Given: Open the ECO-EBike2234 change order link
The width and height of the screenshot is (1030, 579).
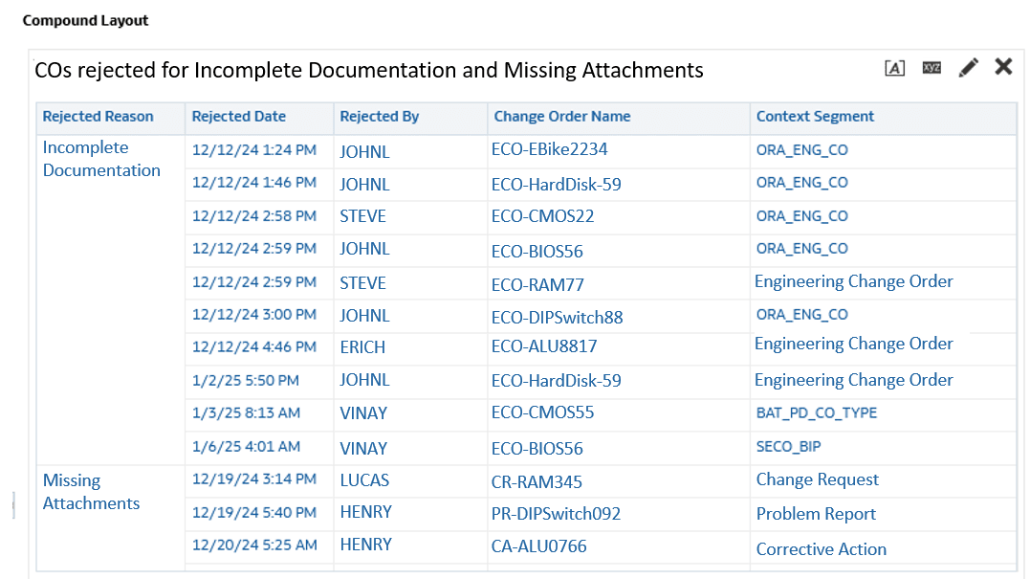Looking at the screenshot, I should (549, 149).
